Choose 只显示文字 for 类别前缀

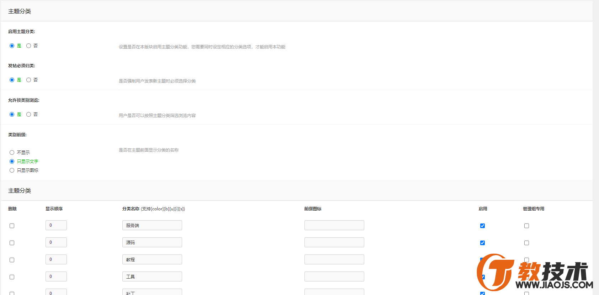point(12,162)
